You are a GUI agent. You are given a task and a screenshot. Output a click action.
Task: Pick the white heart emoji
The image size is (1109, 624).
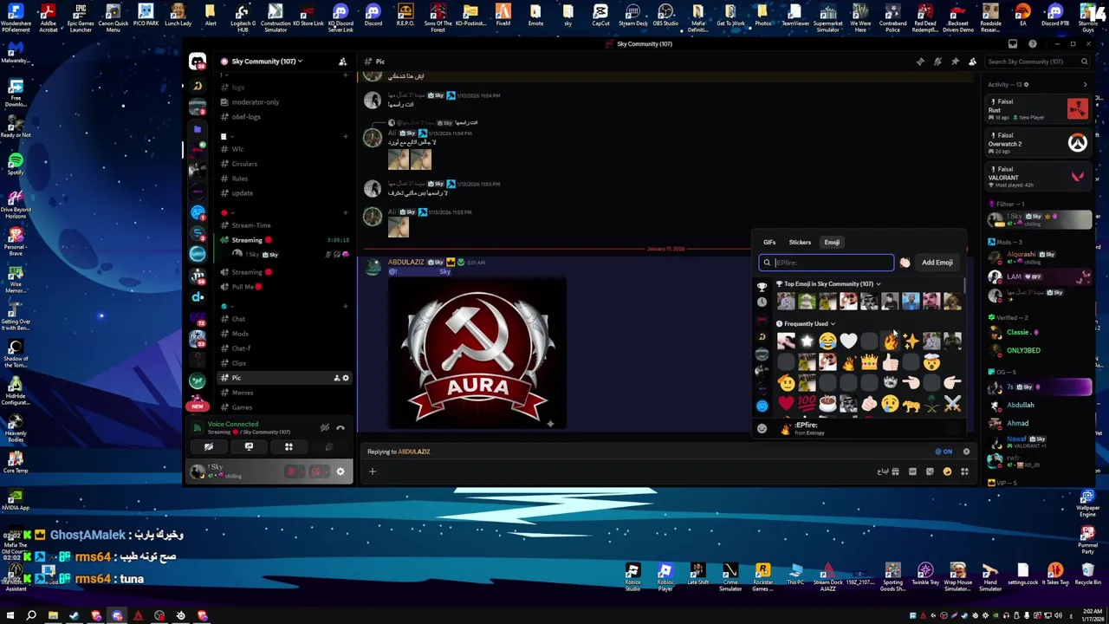[x=848, y=341]
